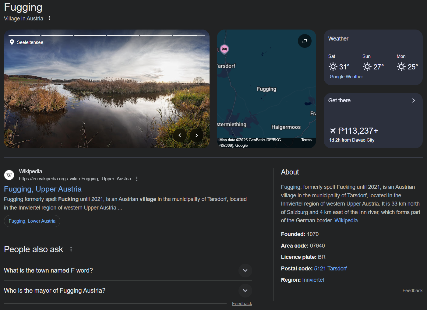
Task: Open postal code 5121 Tarsdorf link
Action: [x=330, y=269]
